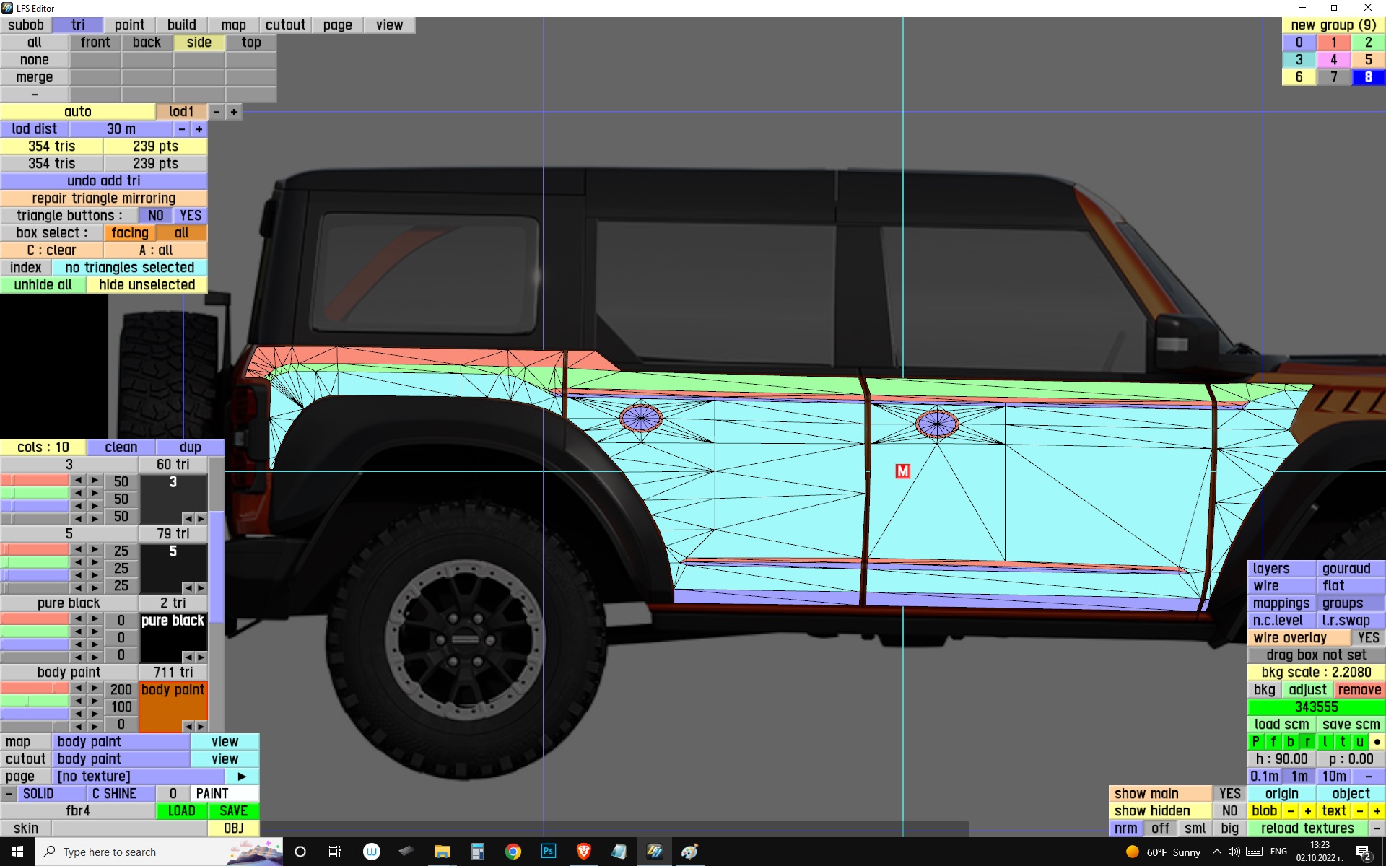Toggle wire overlay YES button
This screenshot has height=866, width=1386.
pos(1367,638)
